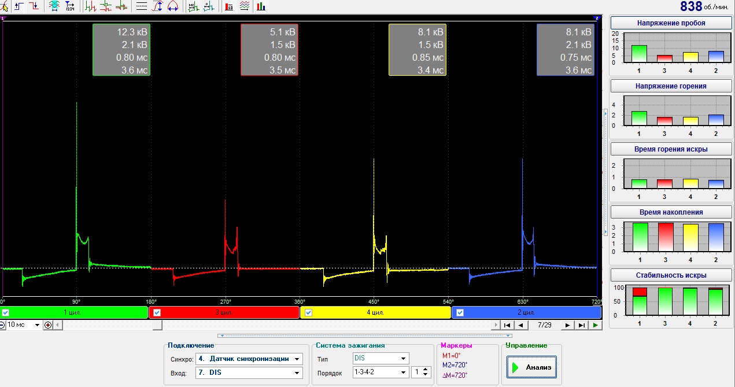Open the Время горения искры panel header

[671, 149]
